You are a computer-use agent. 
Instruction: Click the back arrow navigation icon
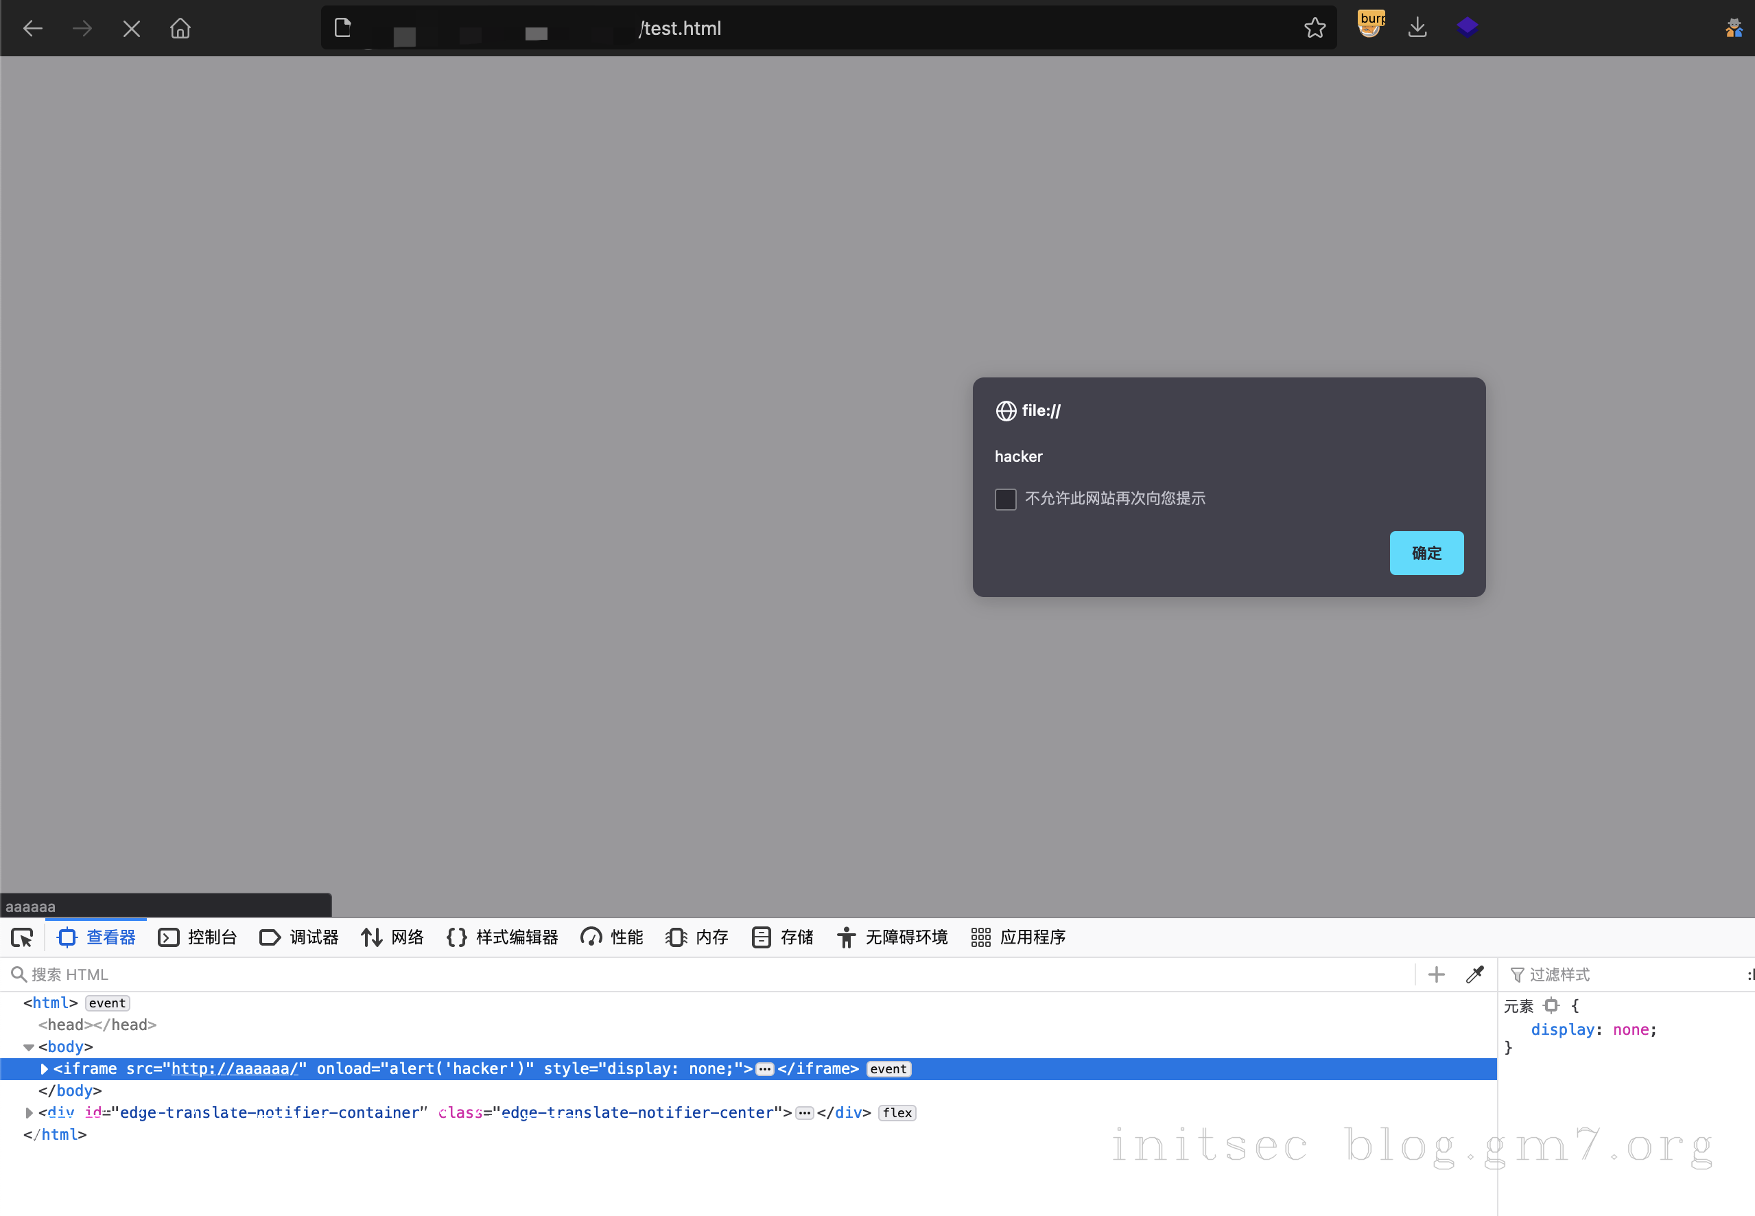point(33,29)
